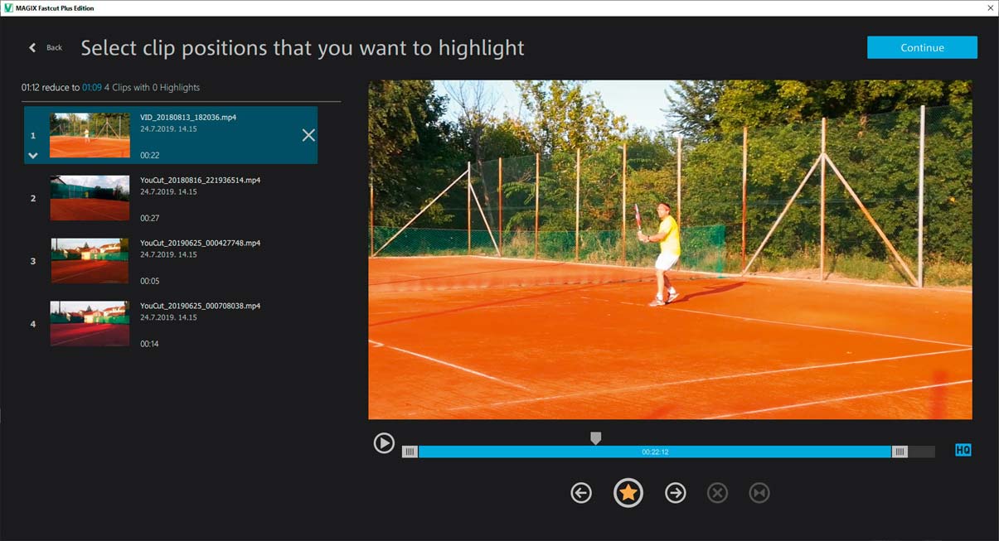999x541 pixels.
Task: Go back using the Back arrow
Action: coord(33,48)
